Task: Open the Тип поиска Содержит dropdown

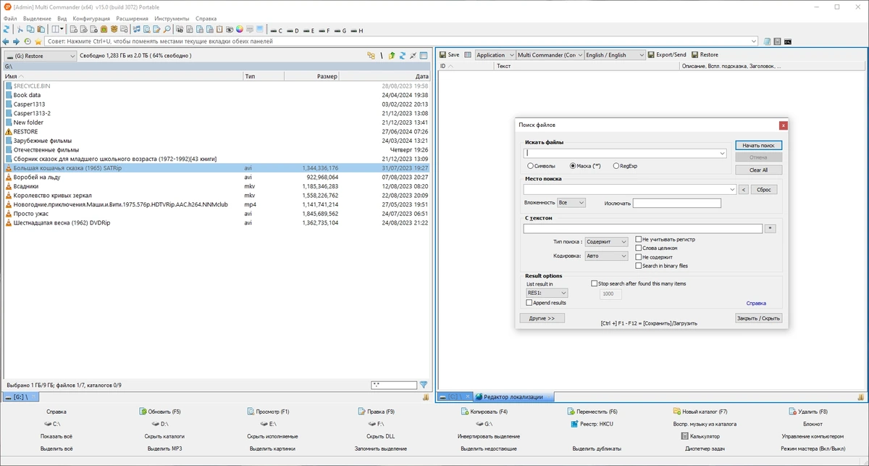Action: 605,241
